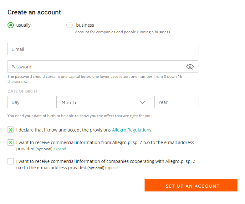Toggle password visibility eye icon
The width and height of the screenshot is (245, 204).
click(x=190, y=67)
